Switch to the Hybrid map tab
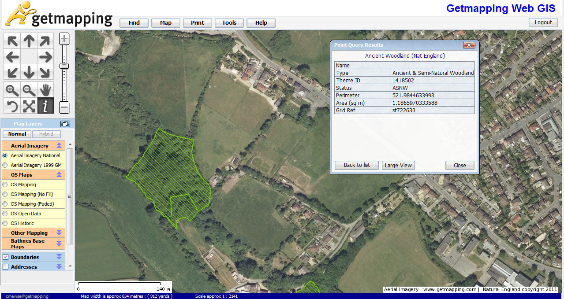Image resolution: width=564 pixels, height=299 pixels. point(46,134)
